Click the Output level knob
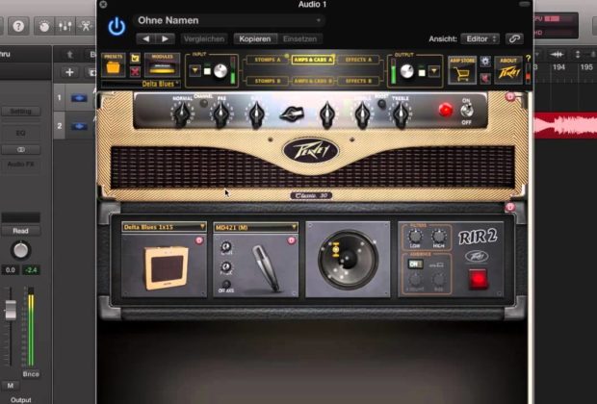 pos(407,71)
